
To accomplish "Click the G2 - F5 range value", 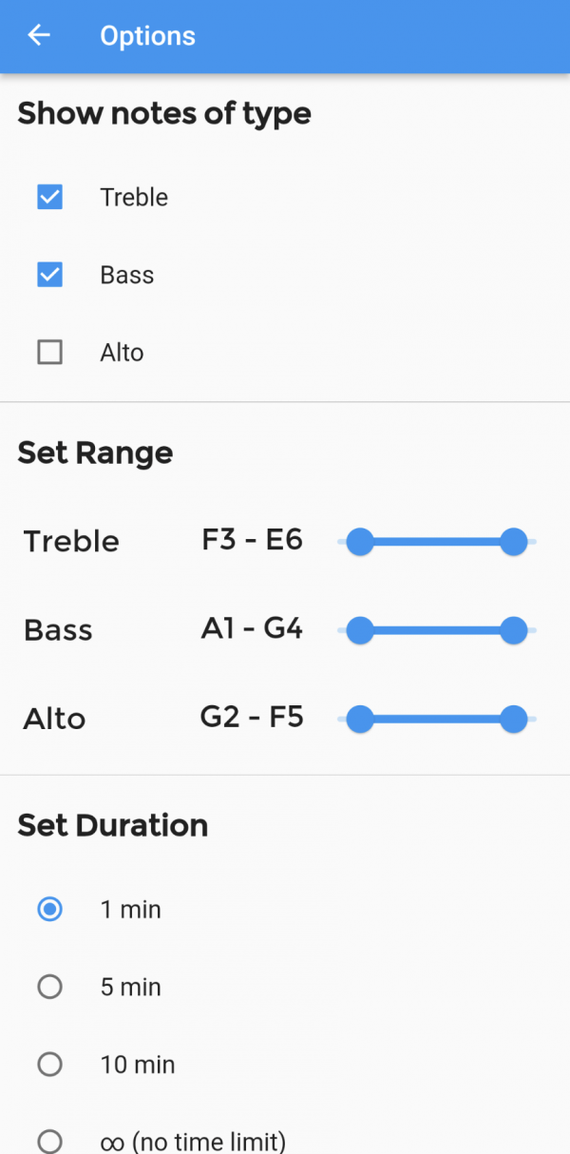I will click(252, 717).
